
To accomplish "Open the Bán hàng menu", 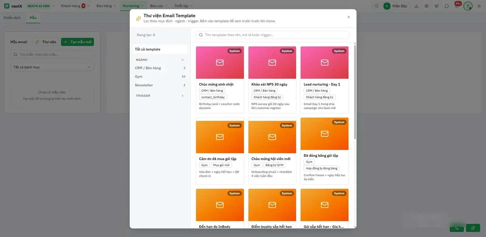I will pos(106,6).
